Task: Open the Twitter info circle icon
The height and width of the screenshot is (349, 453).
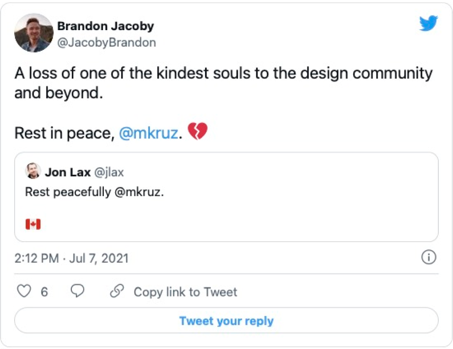Action: [428, 258]
